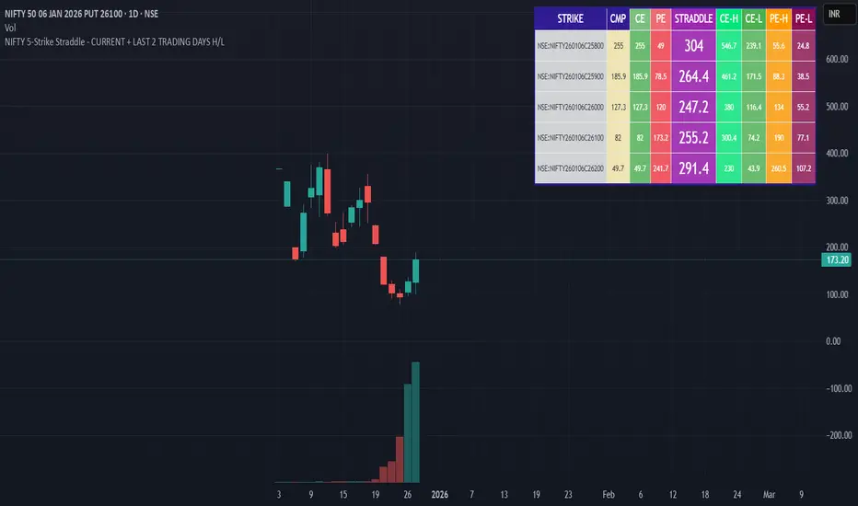The image size is (858, 506).
Task: Click CE-H value 546.7
Action: click(729, 45)
